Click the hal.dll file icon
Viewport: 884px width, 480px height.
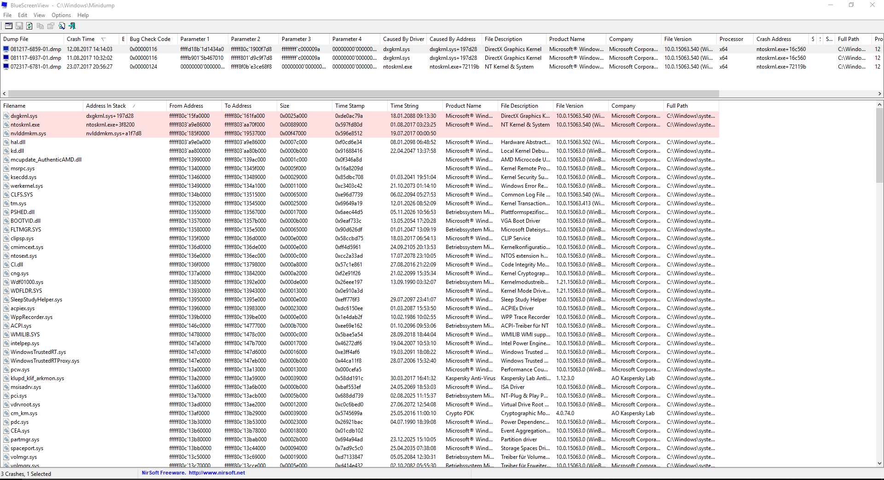pyautogui.click(x=6, y=142)
